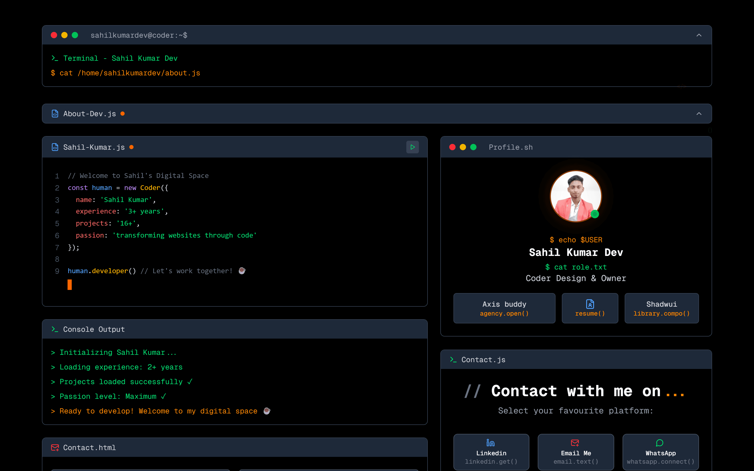Open the Axis buddy agency.open() button
The height and width of the screenshot is (471, 754).
(x=504, y=308)
